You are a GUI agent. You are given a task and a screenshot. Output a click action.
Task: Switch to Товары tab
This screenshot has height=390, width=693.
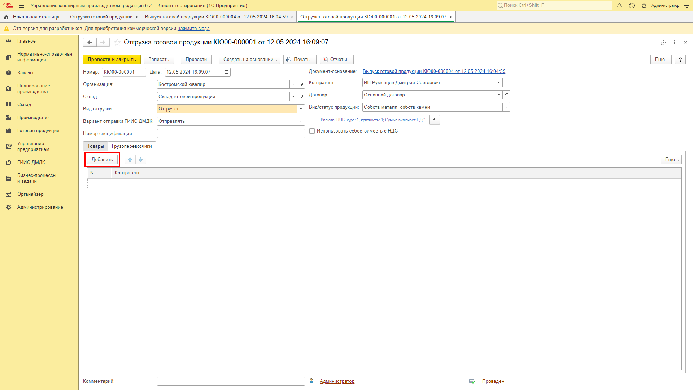click(96, 146)
